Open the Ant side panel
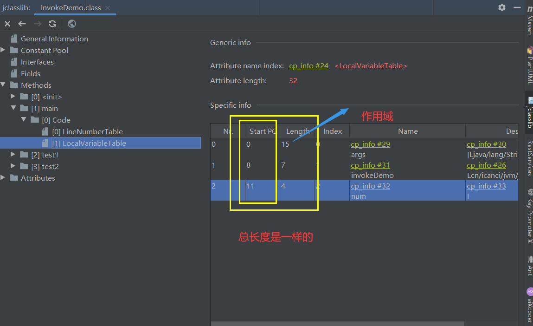 point(530,266)
